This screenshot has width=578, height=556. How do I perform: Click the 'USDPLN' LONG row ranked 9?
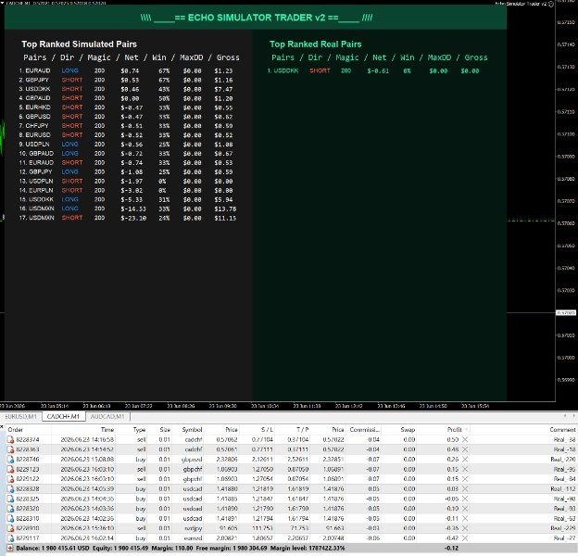click(x=126, y=145)
